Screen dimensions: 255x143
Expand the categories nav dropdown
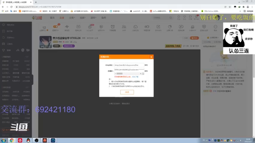[x=72, y=18]
